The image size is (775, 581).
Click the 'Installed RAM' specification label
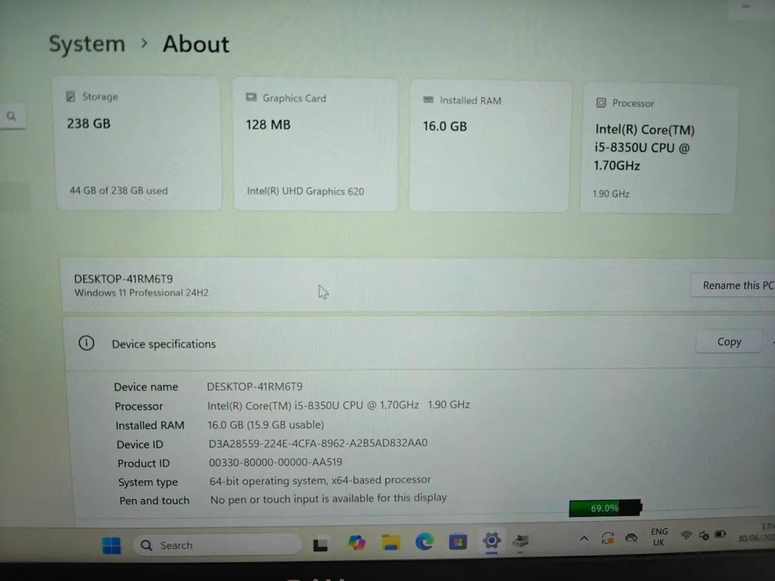(x=150, y=425)
